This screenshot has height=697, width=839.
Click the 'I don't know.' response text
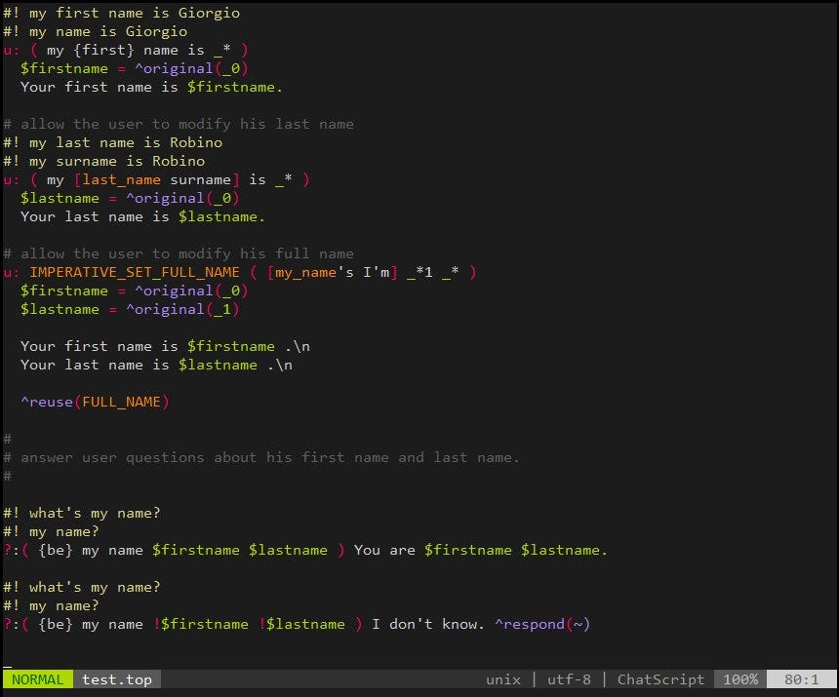[x=428, y=624]
